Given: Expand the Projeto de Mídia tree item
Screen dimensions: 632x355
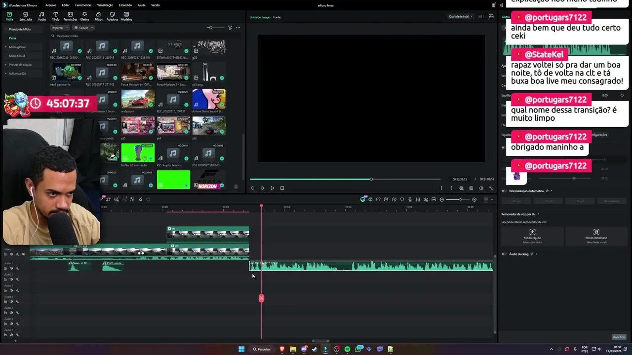Looking at the screenshot, I should (6, 29).
